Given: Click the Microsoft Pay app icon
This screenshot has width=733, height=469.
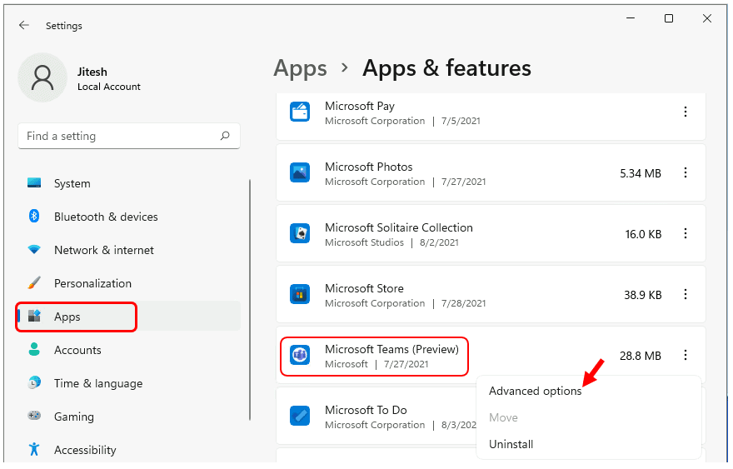Looking at the screenshot, I should point(300,112).
